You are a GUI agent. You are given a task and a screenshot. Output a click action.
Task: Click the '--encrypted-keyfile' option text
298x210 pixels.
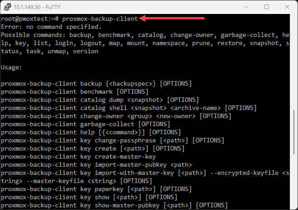pos(244,173)
